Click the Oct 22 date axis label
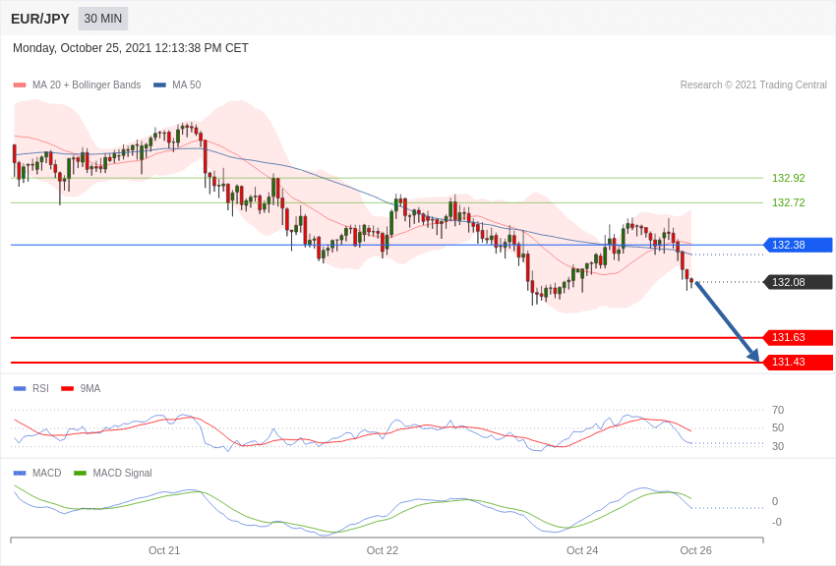Screen dimensions: 836x566 (x=383, y=550)
